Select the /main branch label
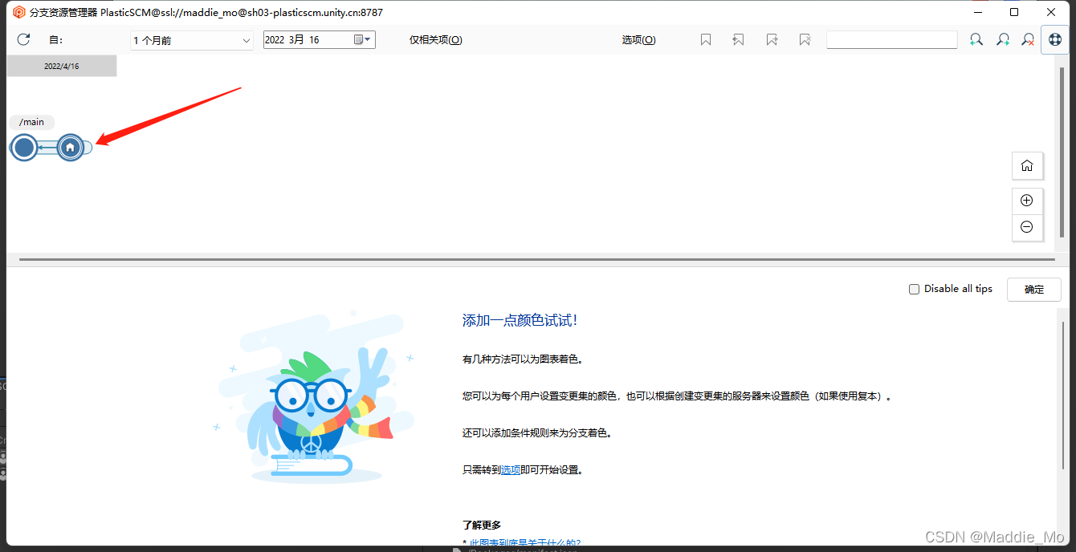The height and width of the screenshot is (552, 1076). 32,122
